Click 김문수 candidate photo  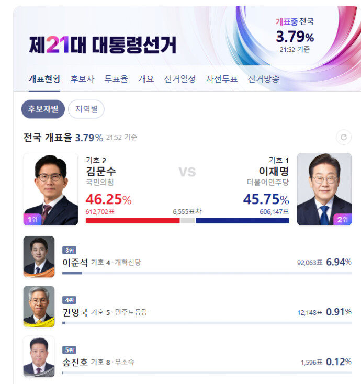coord(51,189)
